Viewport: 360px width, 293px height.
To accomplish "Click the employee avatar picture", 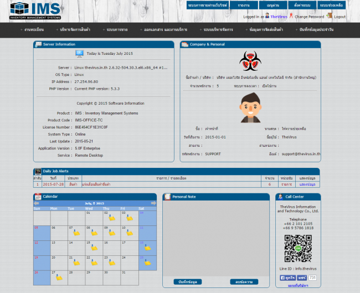I will [250, 107].
